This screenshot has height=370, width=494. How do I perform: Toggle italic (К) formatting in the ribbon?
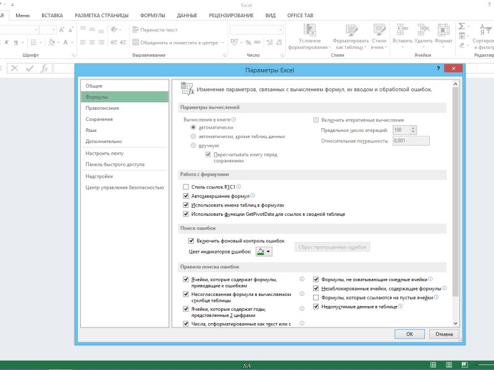[7, 42]
